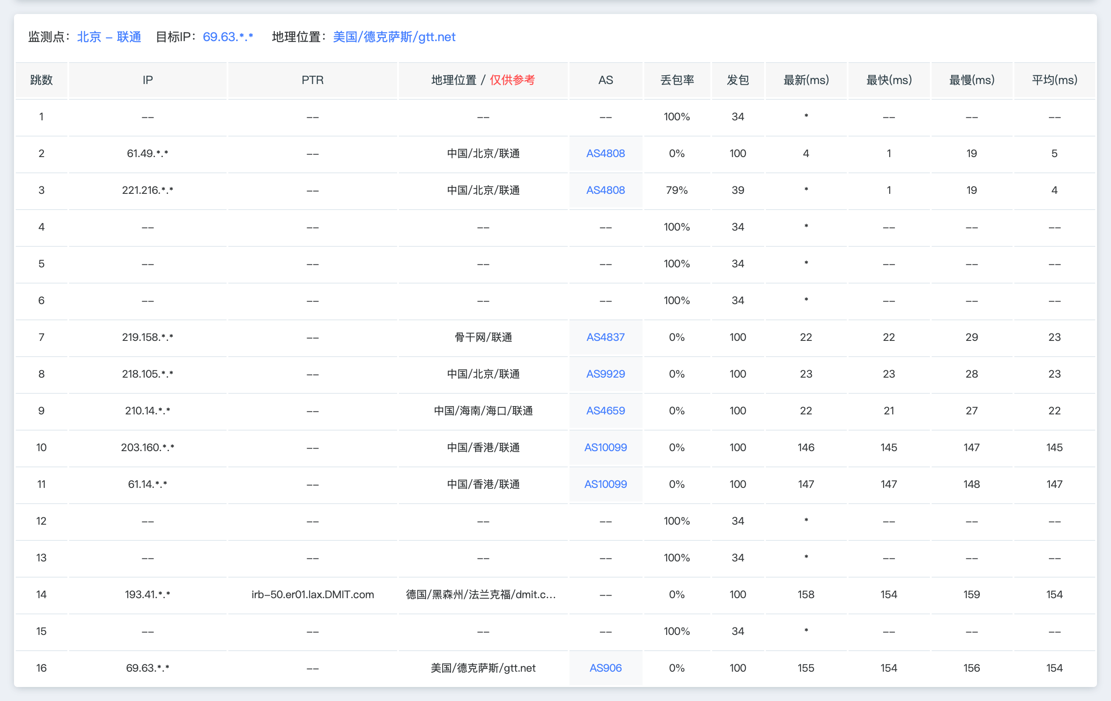Click hop 14 location 德国/黑森州/法兰克福 cell
This screenshot has height=701, width=1111.
click(483, 594)
